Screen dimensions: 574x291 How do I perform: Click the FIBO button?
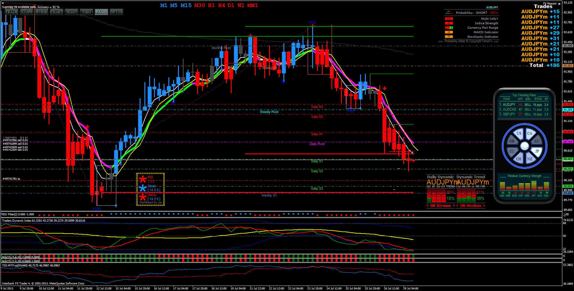point(87,12)
